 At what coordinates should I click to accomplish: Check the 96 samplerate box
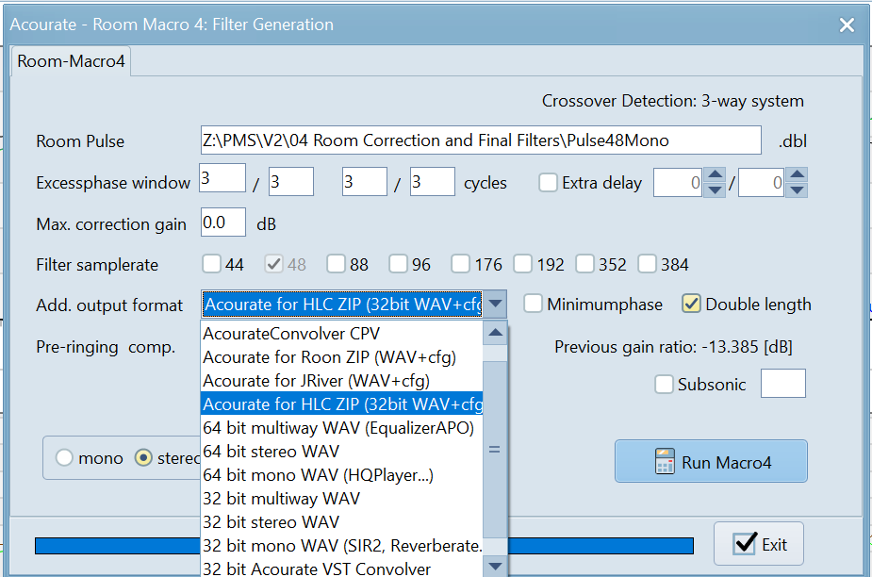399,264
